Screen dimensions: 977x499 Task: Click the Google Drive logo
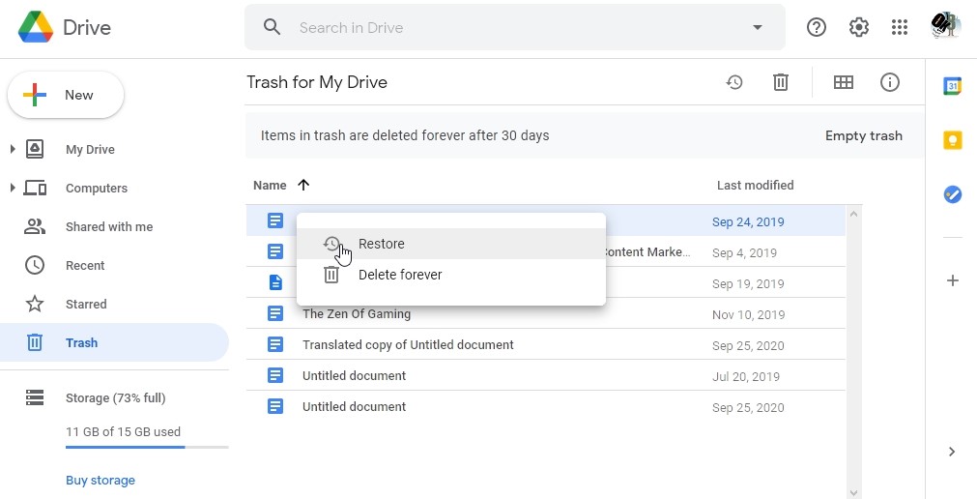click(x=36, y=27)
